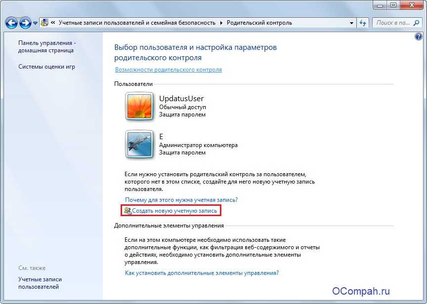427x304 pixels.
Task: Open the recent pages dropdown arrow
Action: pyautogui.click(x=35, y=23)
